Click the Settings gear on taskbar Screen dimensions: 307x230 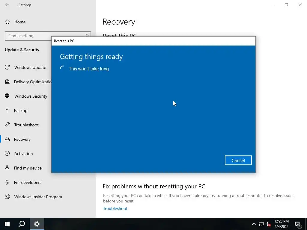point(37,224)
